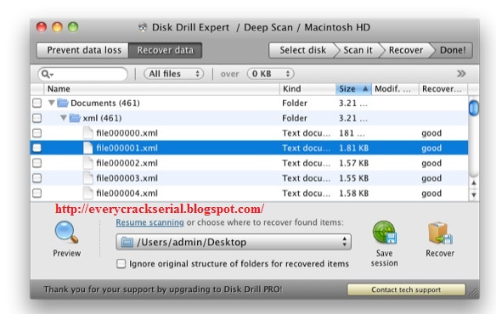Sort by the Recover... column header
This screenshot has width=496, height=314.
coord(443,89)
